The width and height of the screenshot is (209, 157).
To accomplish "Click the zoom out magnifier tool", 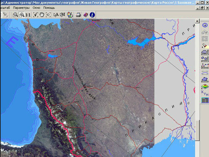I will (x=15, y=15).
